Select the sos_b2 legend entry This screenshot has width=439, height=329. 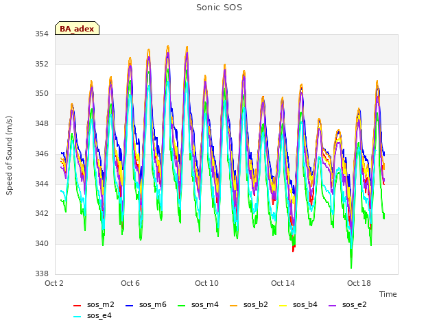click(x=248, y=304)
